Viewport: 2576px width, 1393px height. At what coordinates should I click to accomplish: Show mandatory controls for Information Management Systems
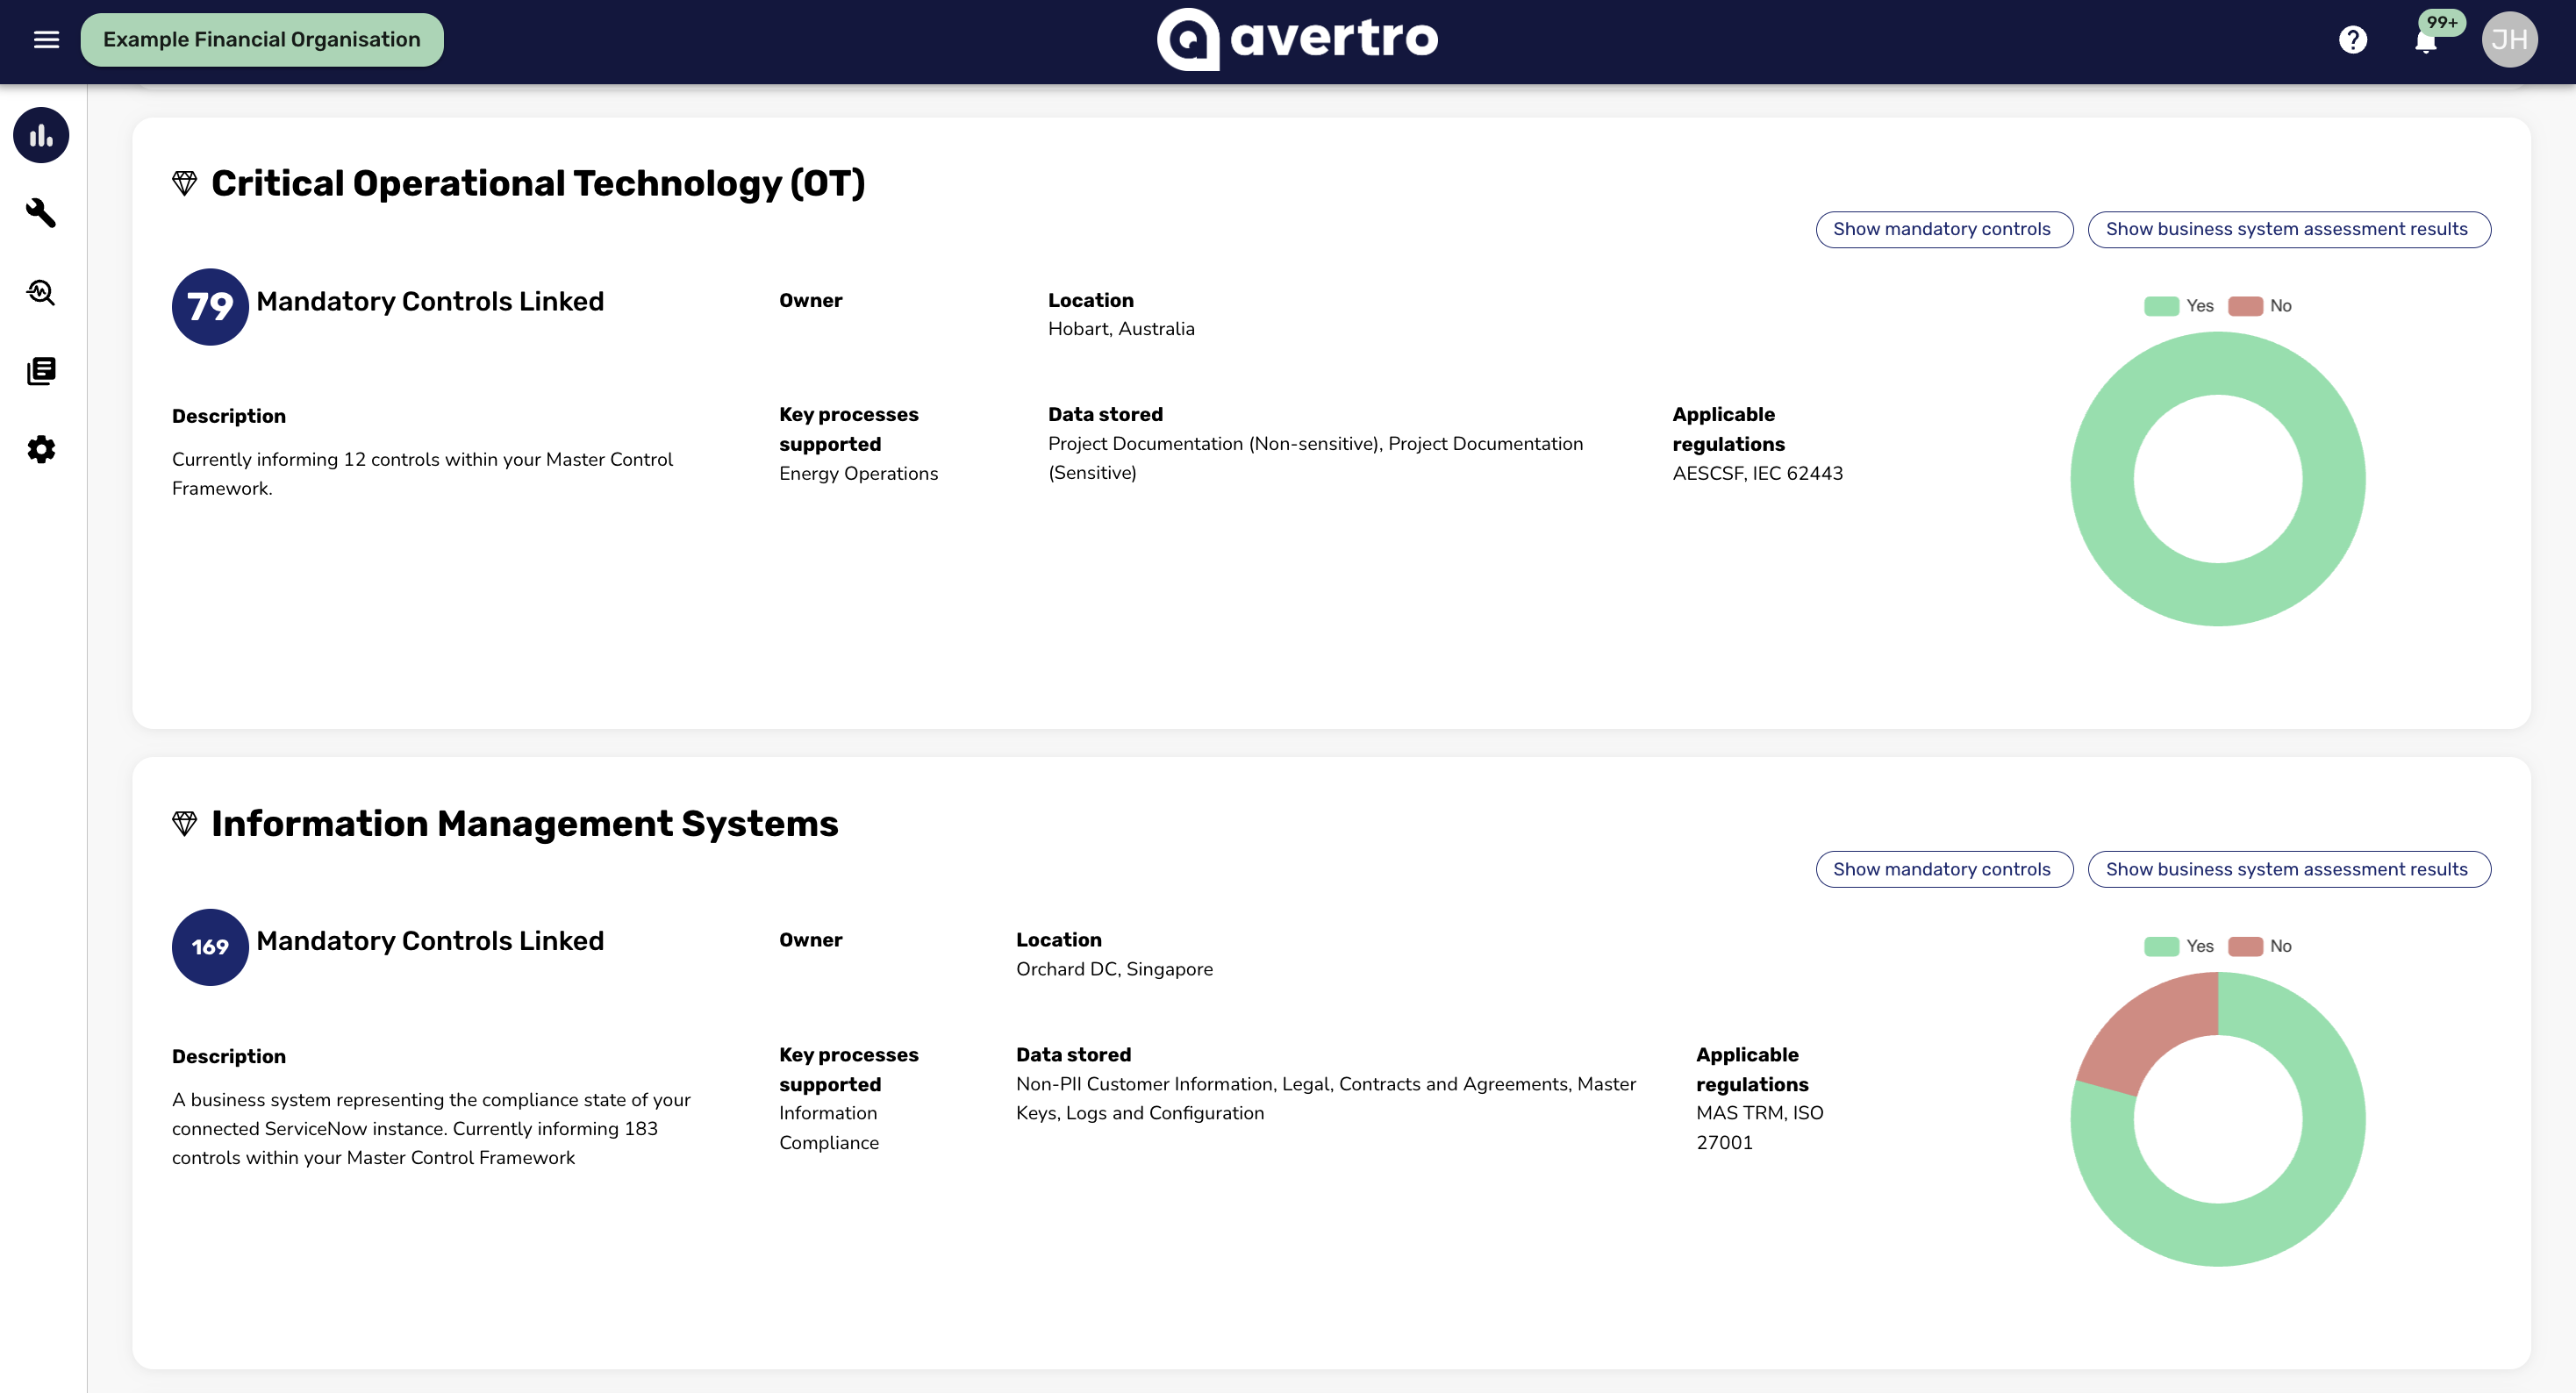[x=1943, y=869]
